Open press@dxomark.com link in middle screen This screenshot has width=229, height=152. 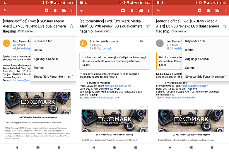118,86
